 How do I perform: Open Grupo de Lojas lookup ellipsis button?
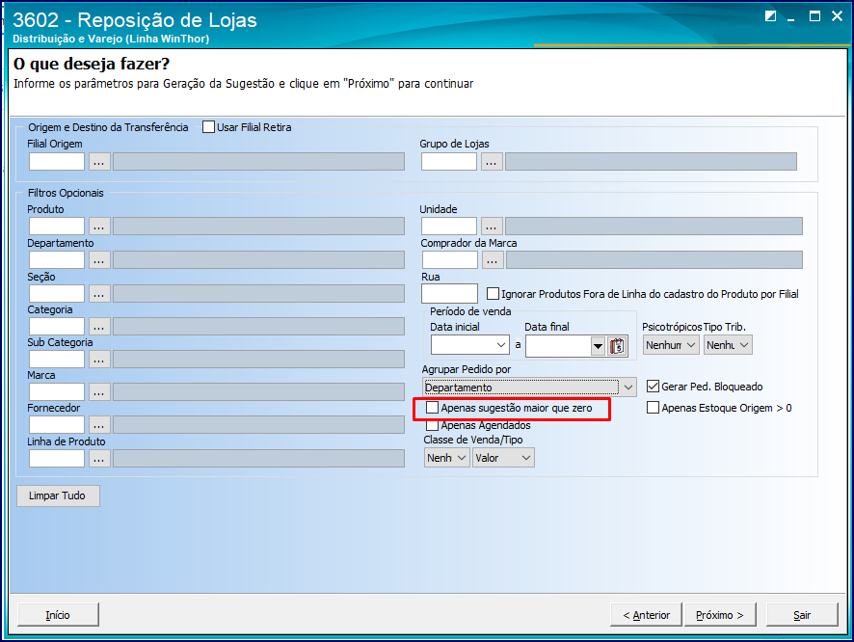click(492, 162)
